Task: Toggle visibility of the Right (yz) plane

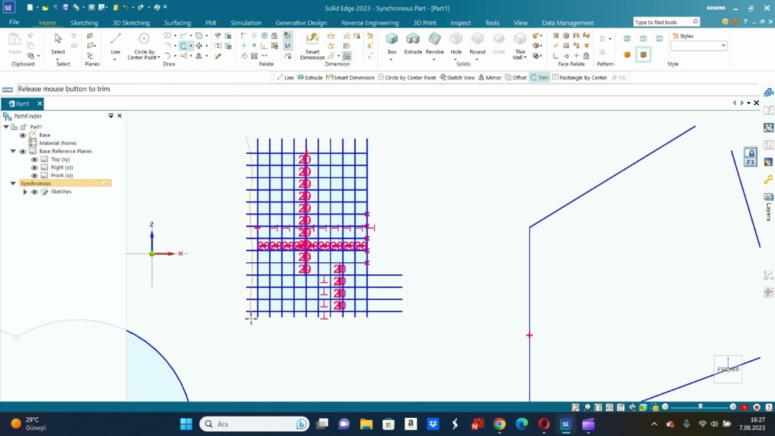Action: [x=35, y=167]
